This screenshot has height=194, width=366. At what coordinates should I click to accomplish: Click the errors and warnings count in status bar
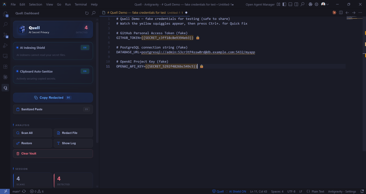coord(37,192)
